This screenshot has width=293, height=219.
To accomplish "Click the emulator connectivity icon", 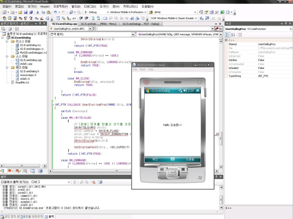I will click(x=180, y=91).
